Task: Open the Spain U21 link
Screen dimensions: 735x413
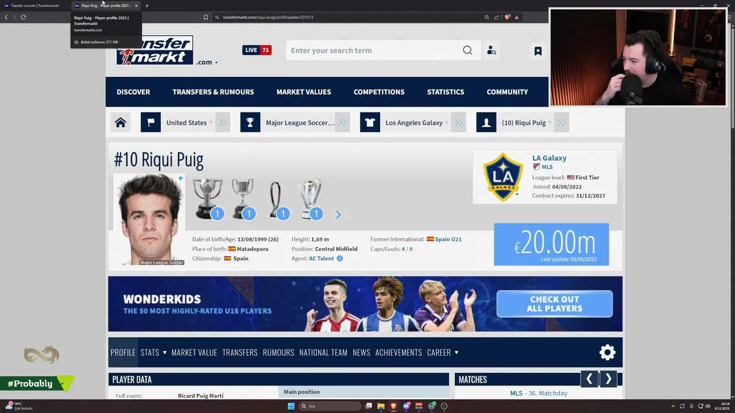Action: point(448,239)
